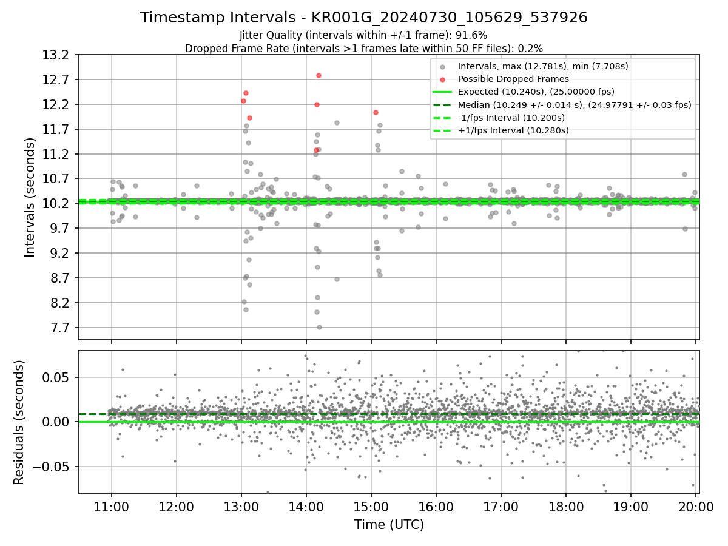Click legend entry "Expected (10.240s), (25.00000 fps)"
Image resolution: width=728 pixels, height=546 pixels.
tap(536, 92)
